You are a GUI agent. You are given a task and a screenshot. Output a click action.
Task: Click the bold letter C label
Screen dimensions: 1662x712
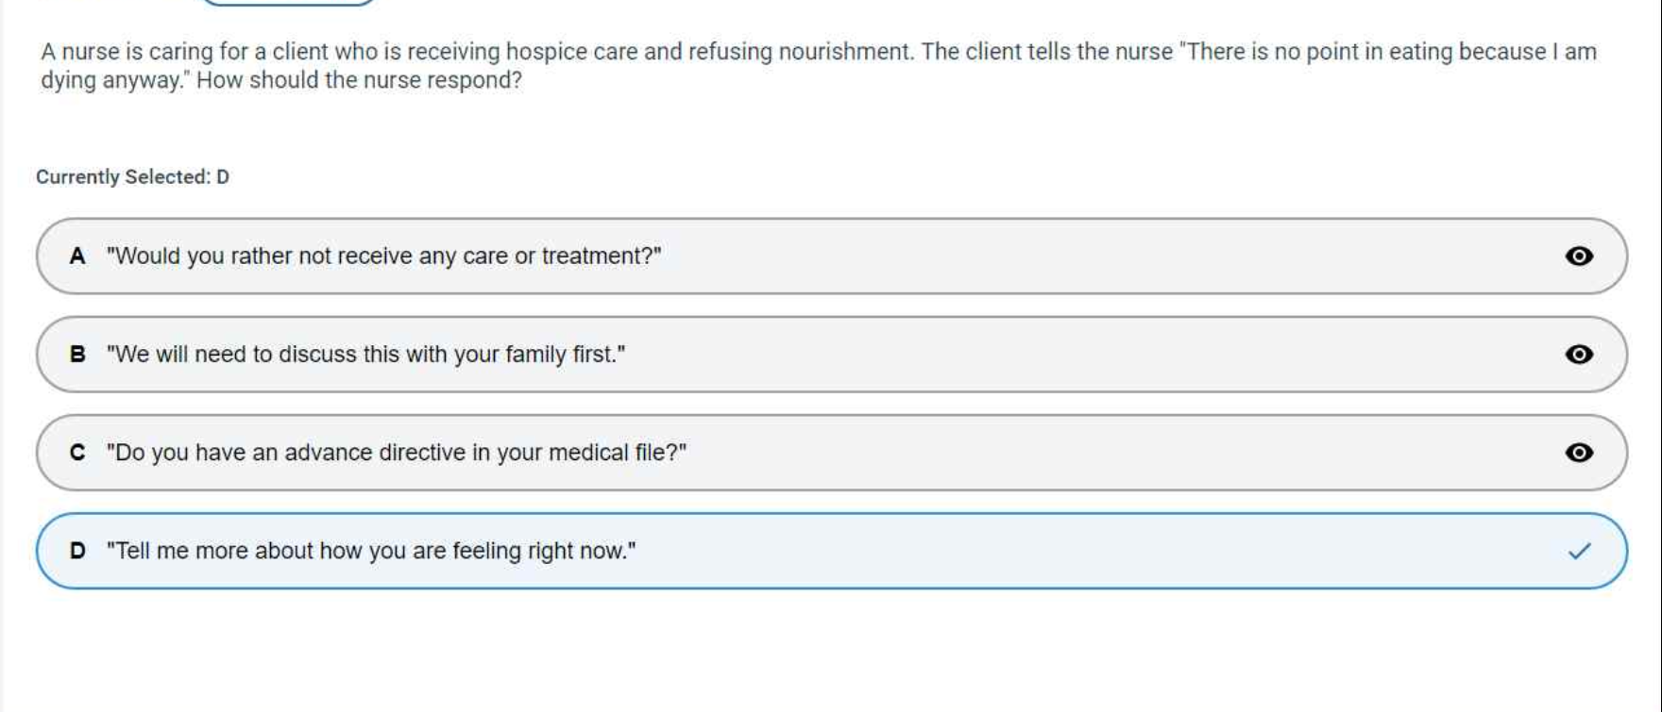tap(77, 453)
